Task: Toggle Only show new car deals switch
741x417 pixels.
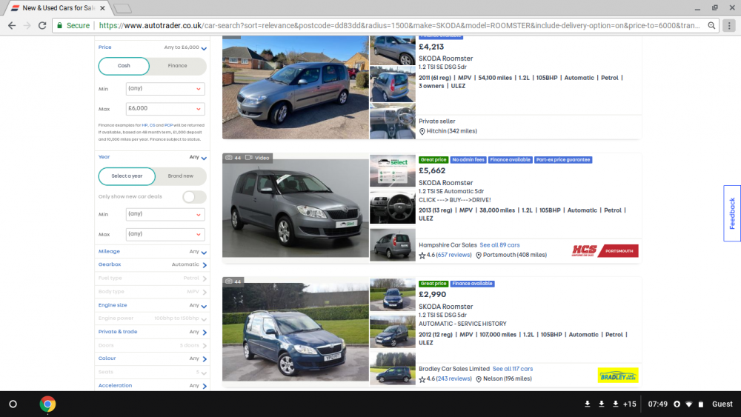Action: click(194, 197)
